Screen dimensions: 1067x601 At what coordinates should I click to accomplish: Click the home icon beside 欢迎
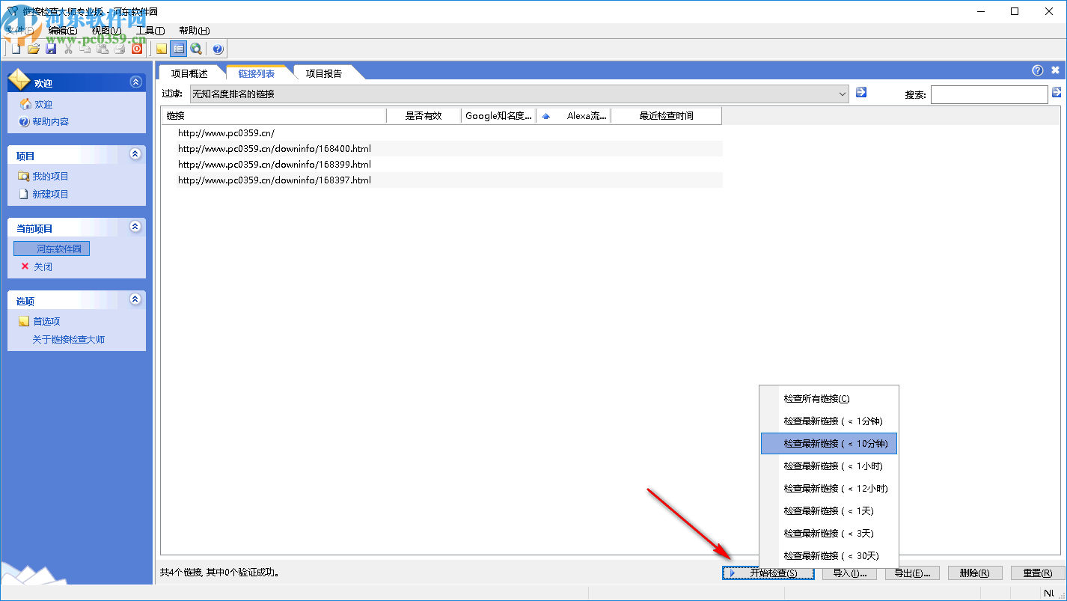25,104
